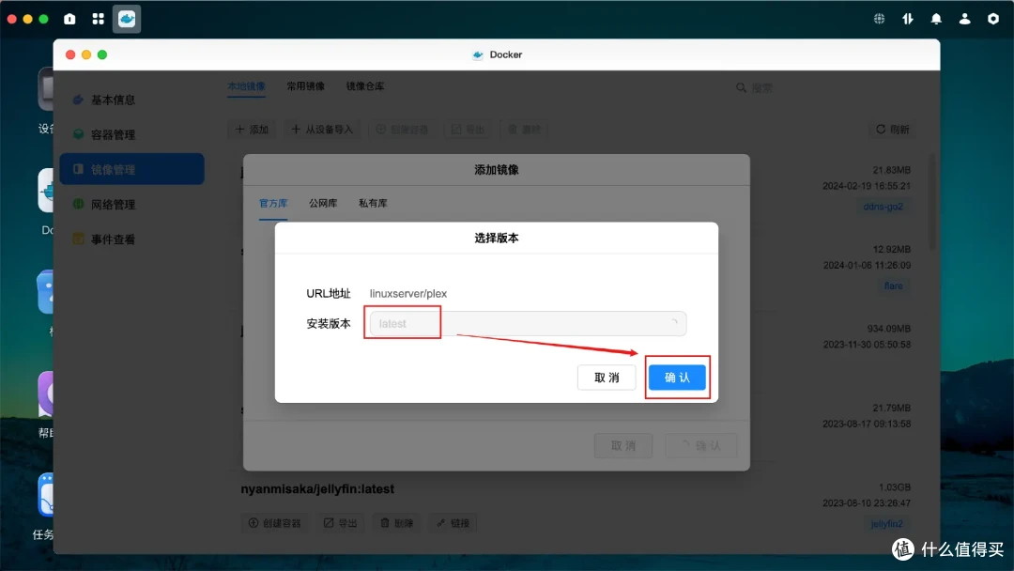This screenshot has width=1014, height=571.
Task: Open the user account icon in top bar
Action: click(964, 19)
